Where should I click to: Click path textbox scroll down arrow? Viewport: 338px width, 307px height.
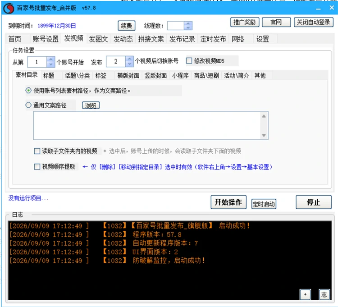coord(264,135)
